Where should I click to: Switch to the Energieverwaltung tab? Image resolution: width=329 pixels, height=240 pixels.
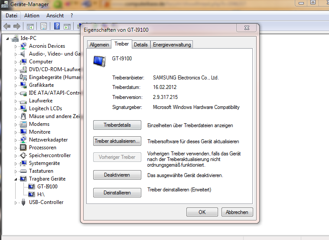[172, 45]
